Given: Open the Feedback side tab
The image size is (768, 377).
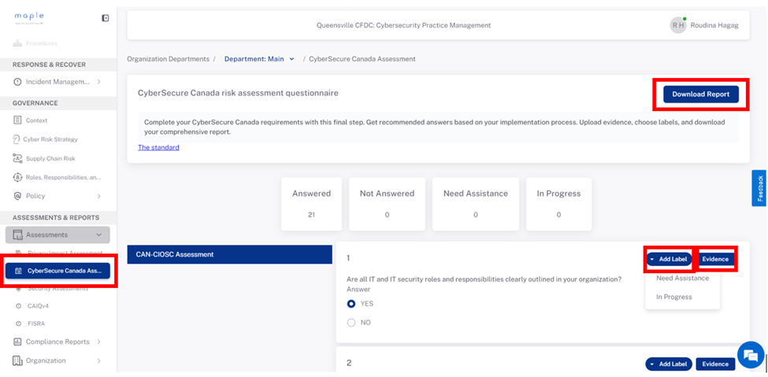Looking at the screenshot, I should 759,188.
